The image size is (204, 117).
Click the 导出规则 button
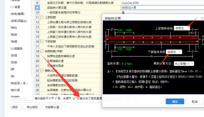[x=32, y=107]
